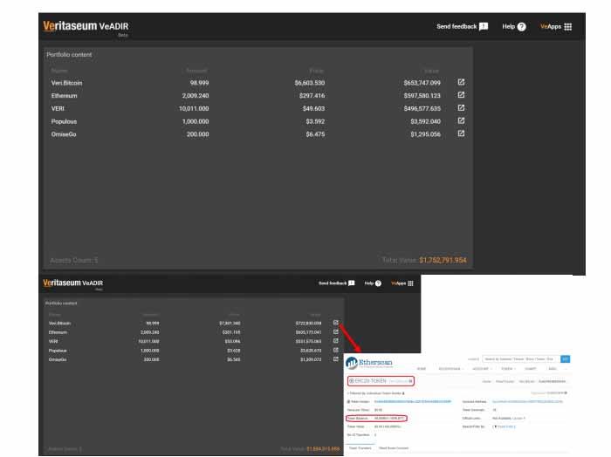The image size is (611, 457).
Task: Click the $597,580.123 value cell
Action: click(422, 96)
